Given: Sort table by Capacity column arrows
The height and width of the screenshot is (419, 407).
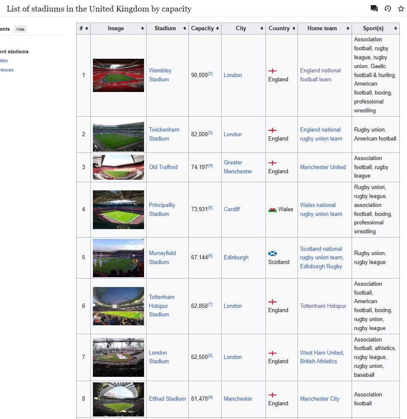Looking at the screenshot, I should (x=217, y=29).
